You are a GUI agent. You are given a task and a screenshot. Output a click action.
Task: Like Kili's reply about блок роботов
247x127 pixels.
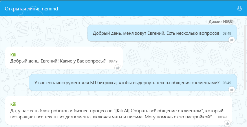227,123
